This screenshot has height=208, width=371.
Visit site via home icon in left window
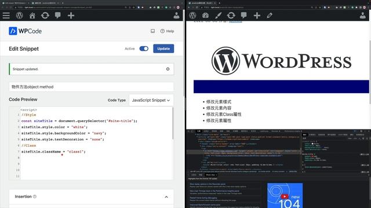coord(32,16)
